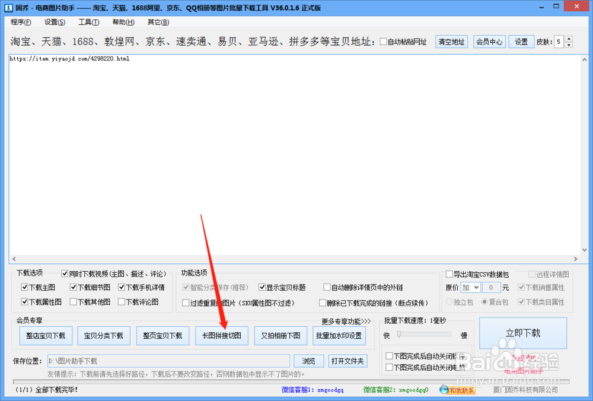Toggle 显示宝贝标题 checkbox
This screenshot has width=593, height=401.
click(x=262, y=288)
